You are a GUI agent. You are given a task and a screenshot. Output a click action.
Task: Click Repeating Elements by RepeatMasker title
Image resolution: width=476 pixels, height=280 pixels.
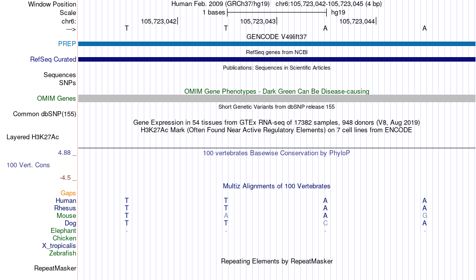pyautogui.click(x=277, y=261)
